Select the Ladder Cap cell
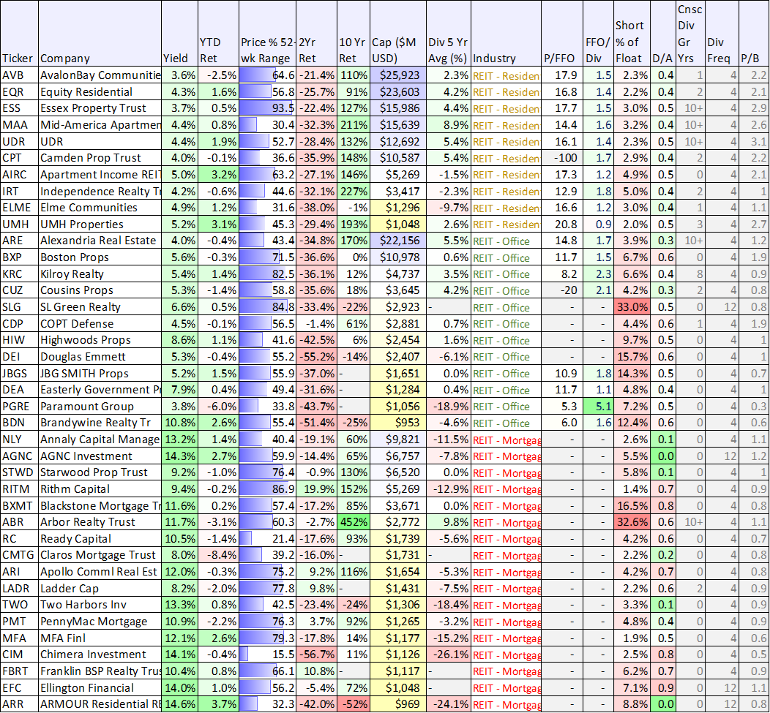 point(100,588)
